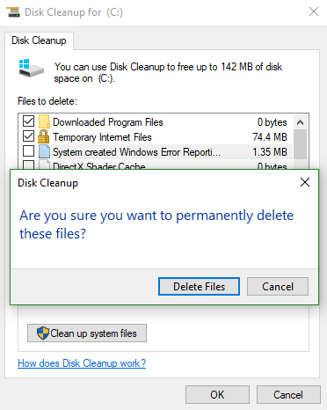
Task: Uncheck the Temporary Internet Files checkbox
Action: 28,136
